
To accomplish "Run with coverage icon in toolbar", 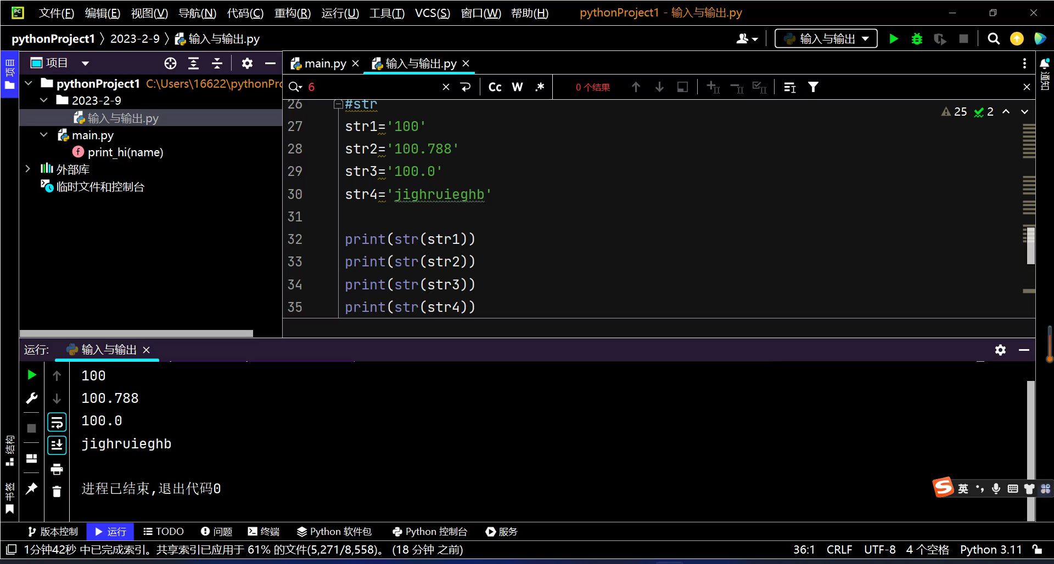I will pyautogui.click(x=940, y=39).
